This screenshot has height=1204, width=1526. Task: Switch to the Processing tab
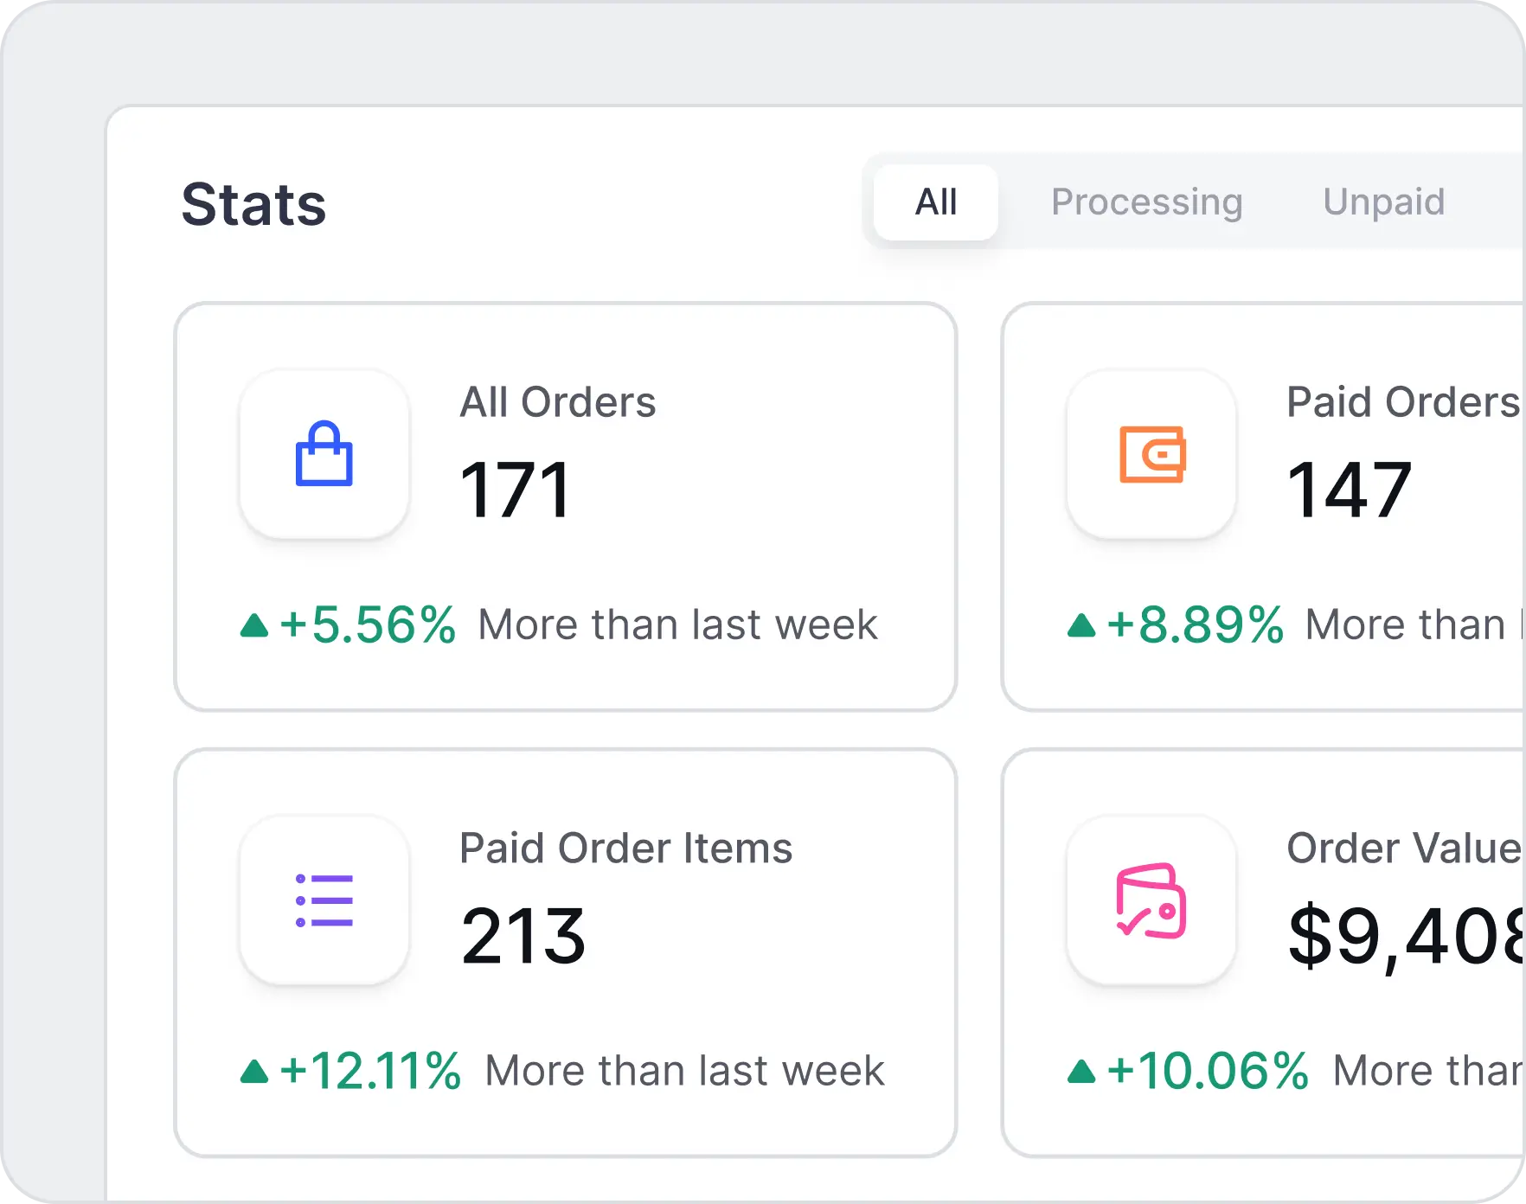[1146, 202]
